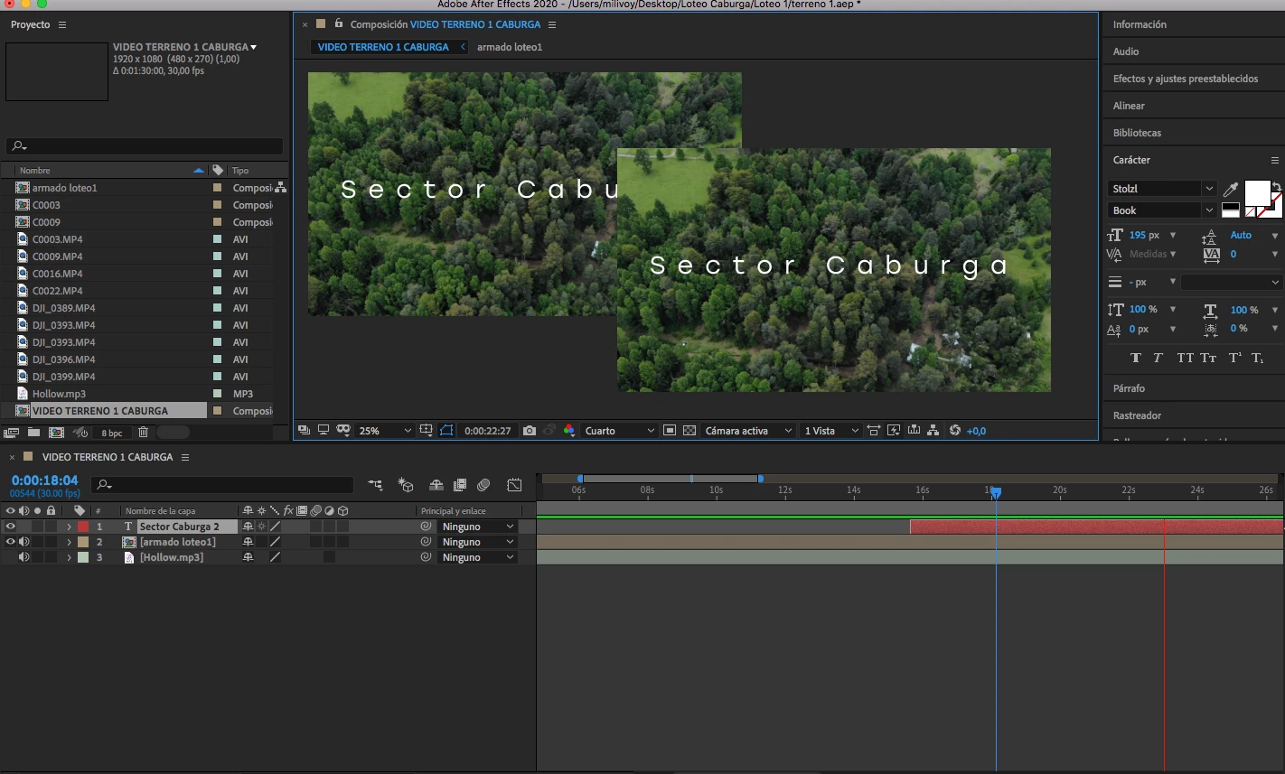Screen dimensions: 1285x774
Task: Expand the Hollow.mp3 layer properties
Action: pyautogui.click(x=69, y=557)
